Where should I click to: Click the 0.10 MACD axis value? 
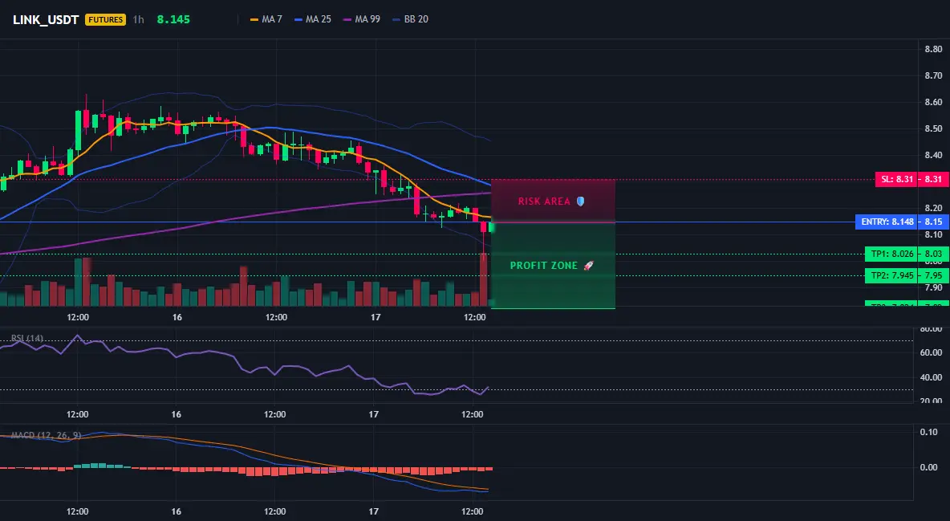(x=929, y=432)
